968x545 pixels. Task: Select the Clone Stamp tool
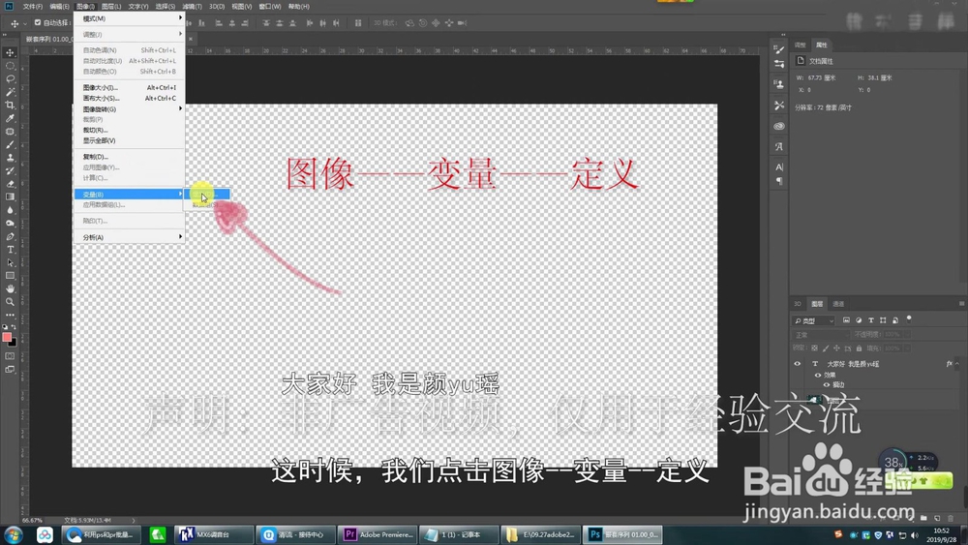[x=10, y=158]
